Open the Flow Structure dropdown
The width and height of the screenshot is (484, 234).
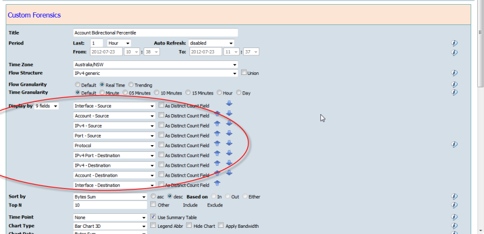[x=155, y=73]
